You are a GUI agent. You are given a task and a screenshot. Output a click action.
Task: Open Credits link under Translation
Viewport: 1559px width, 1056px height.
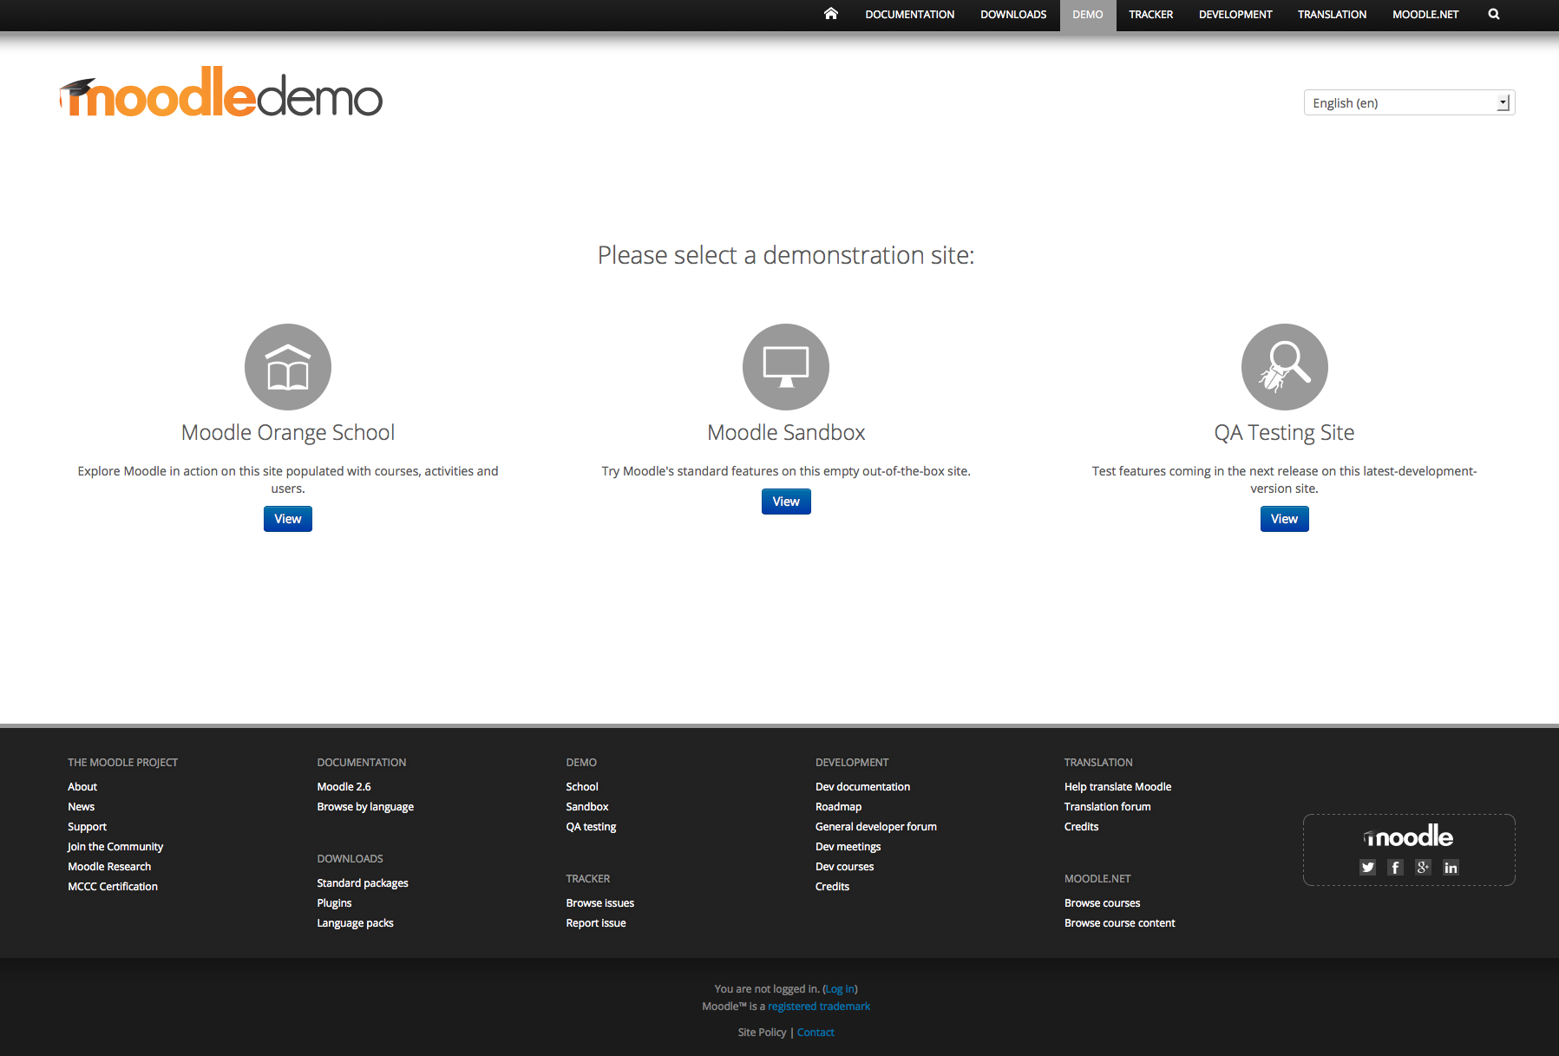[1081, 827]
